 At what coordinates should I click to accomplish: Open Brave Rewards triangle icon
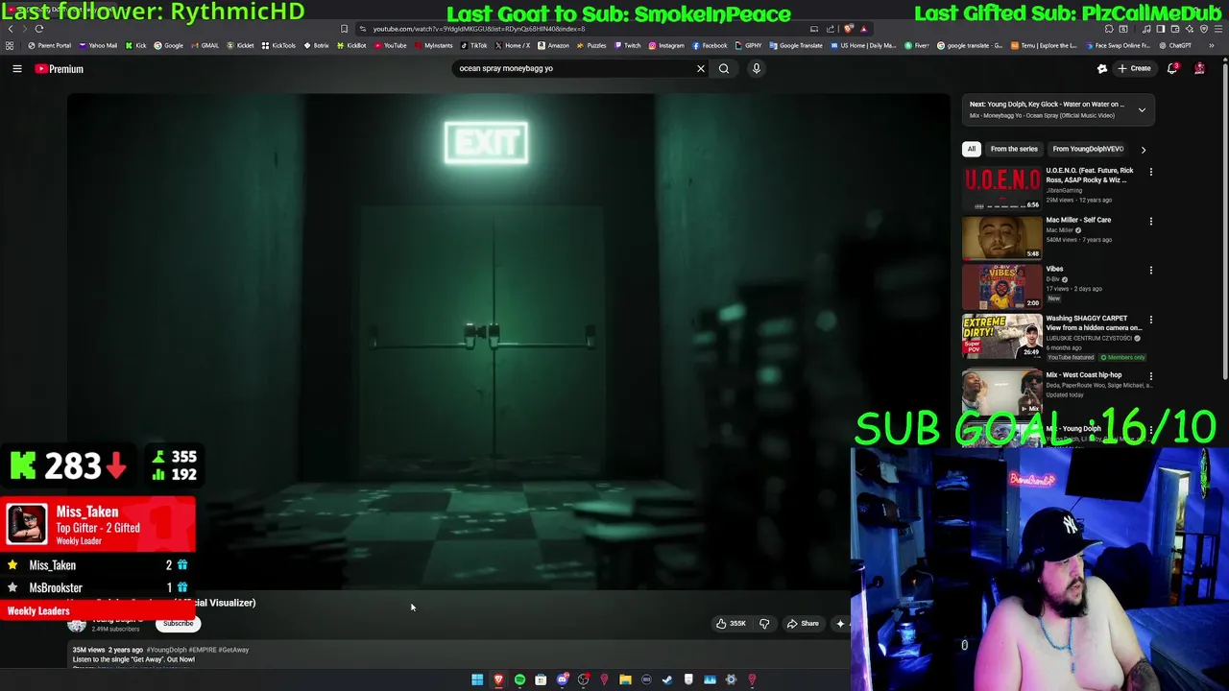coord(863,29)
